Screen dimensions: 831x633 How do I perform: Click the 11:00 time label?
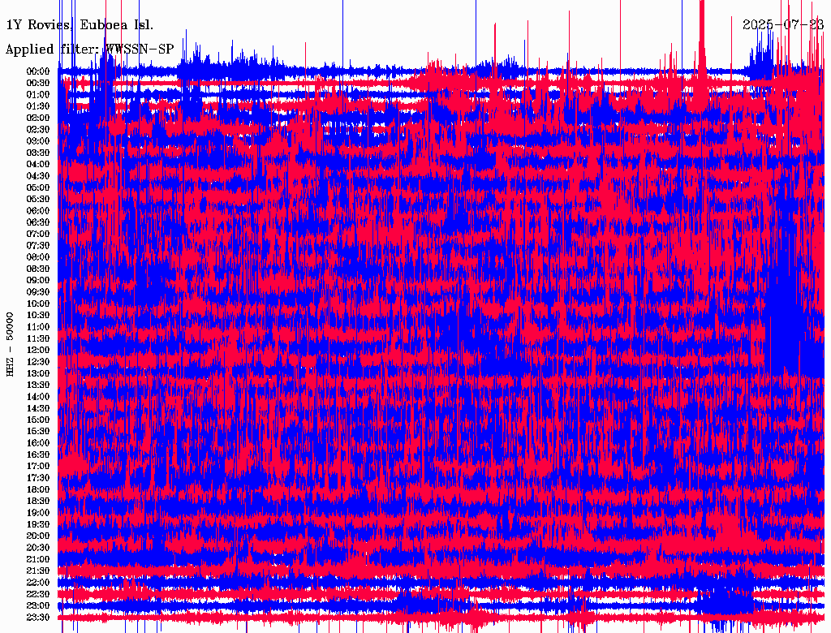pyautogui.click(x=38, y=326)
